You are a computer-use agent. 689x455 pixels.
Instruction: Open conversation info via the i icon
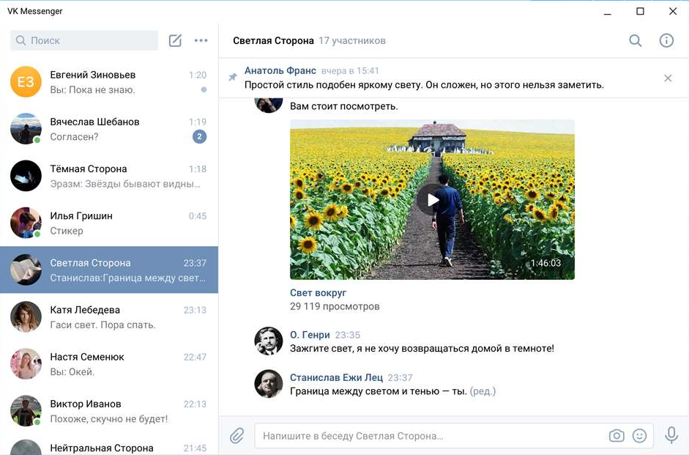pos(666,41)
